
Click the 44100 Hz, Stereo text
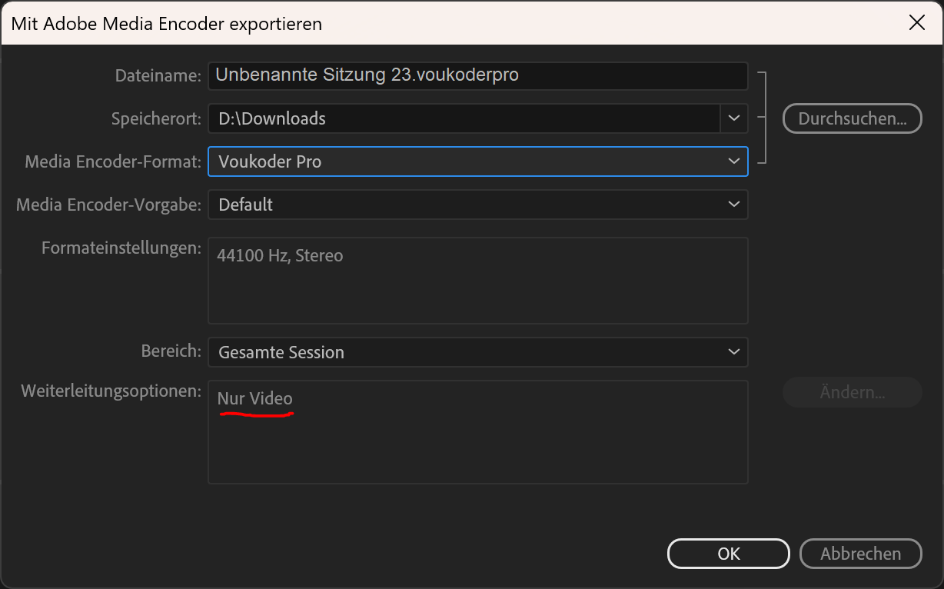[x=280, y=255]
